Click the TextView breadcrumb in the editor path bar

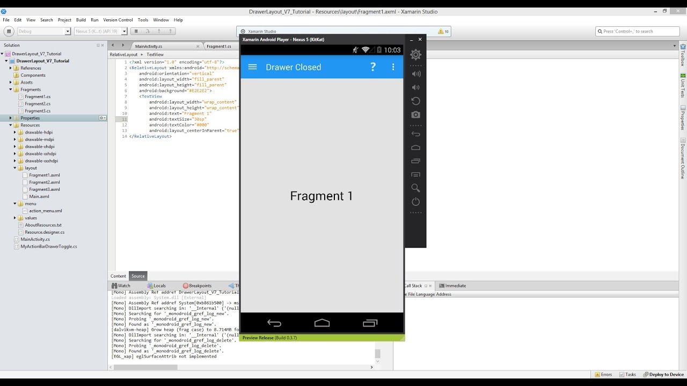tap(155, 55)
